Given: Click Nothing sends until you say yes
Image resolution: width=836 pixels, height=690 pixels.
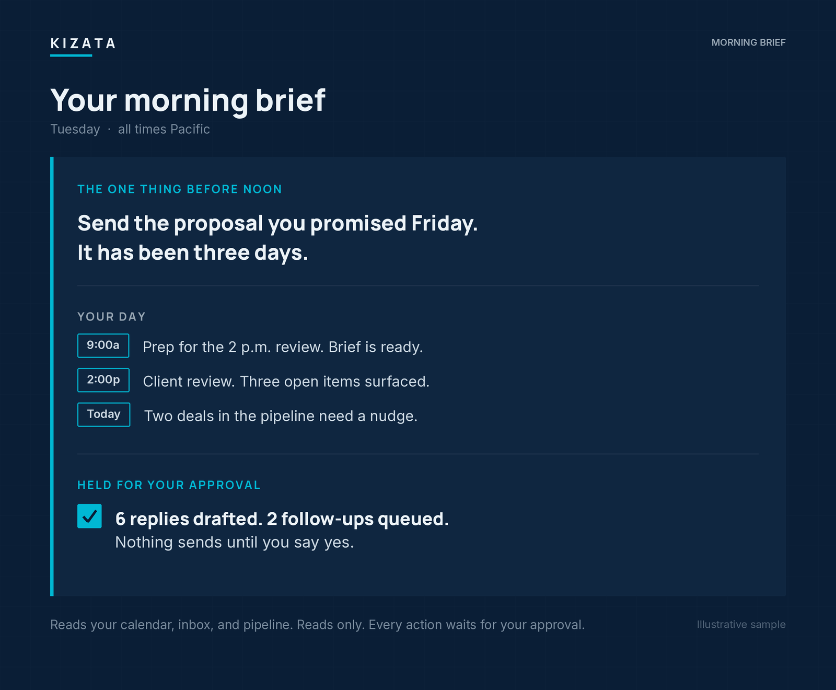Looking at the screenshot, I should click(x=235, y=543).
